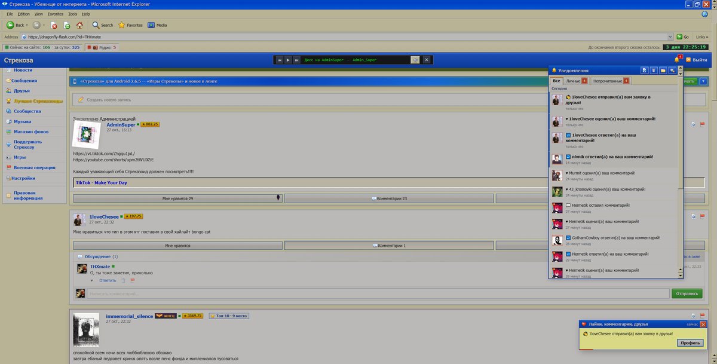The width and height of the screenshot is (717, 364).
Task: Click Профиль button in friend request popup
Action: pyautogui.click(x=690, y=343)
